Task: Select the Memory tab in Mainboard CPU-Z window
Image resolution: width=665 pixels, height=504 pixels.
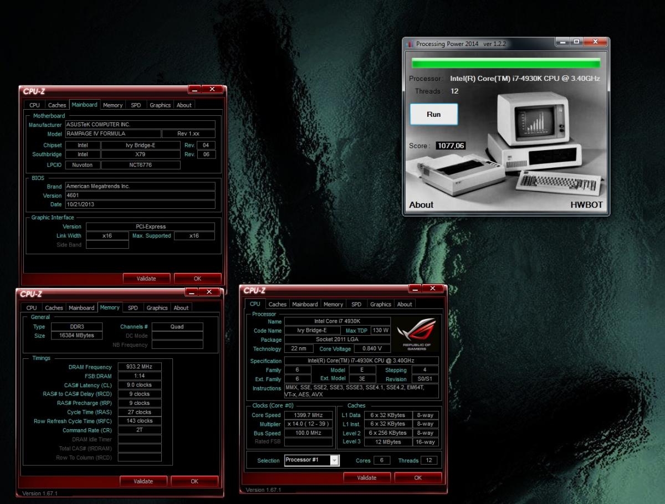Action: pos(112,105)
